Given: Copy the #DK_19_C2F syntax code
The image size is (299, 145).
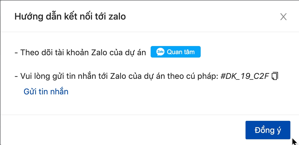Looking at the screenshot, I should point(275,76).
